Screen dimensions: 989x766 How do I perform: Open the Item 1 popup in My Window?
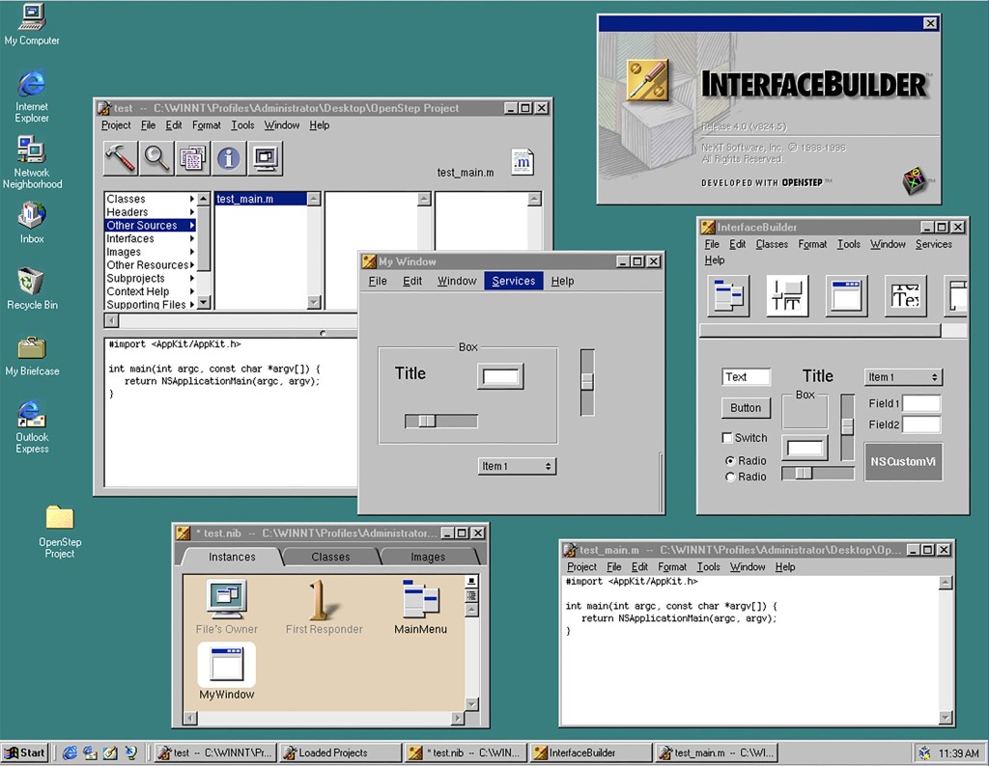click(517, 466)
